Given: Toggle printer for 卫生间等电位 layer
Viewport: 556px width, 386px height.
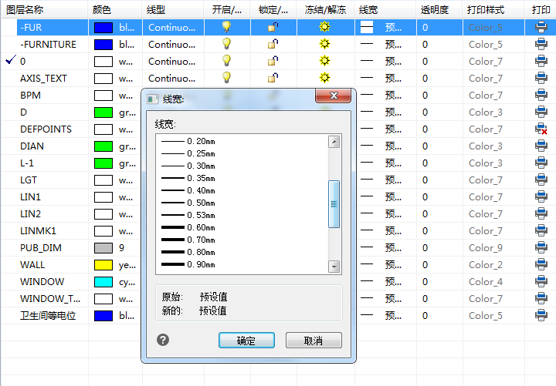Looking at the screenshot, I should tap(541, 315).
